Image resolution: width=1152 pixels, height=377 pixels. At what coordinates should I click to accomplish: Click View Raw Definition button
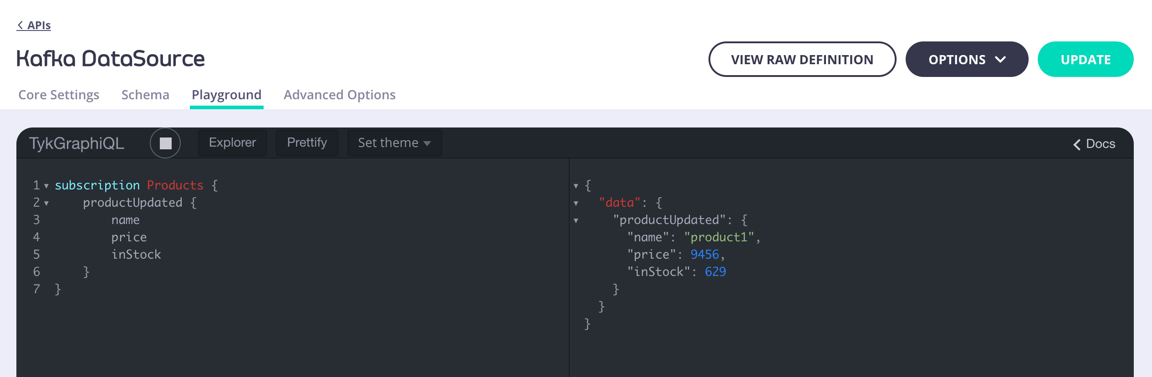(802, 59)
